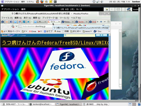The width and height of the screenshot is (141, 106).
Task: Switch to kenken@localhost terminal in taskbar
Action: coord(42,104)
